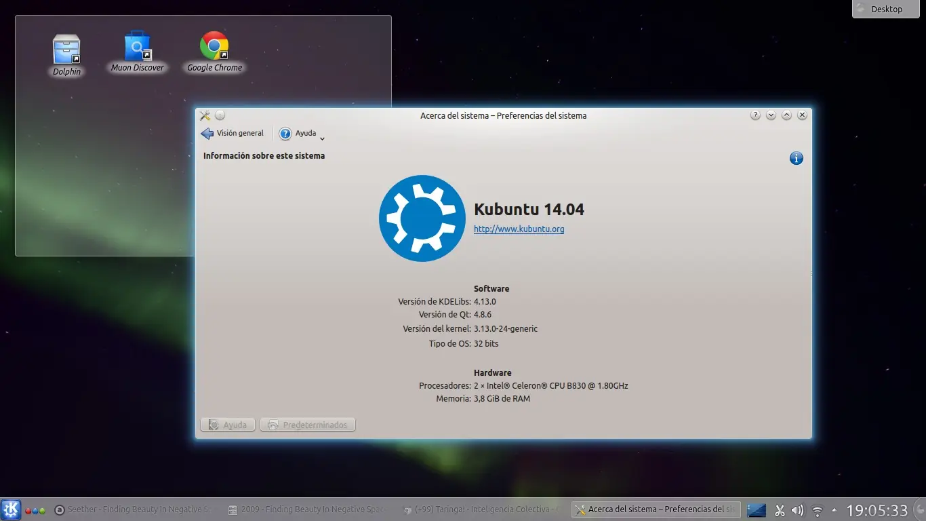Select the kernel version 3.13.0-24-generic
Screen dimensions: 926x521
[x=506, y=329]
